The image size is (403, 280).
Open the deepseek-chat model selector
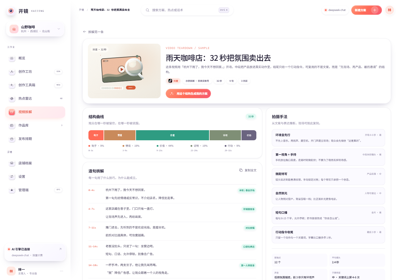[335, 10]
